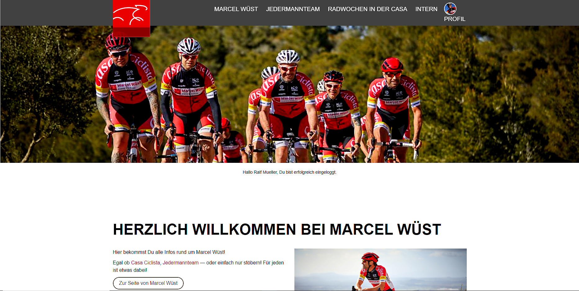Click the PROFIL label
The width and height of the screenshot is (579, 291).
[455, 19]
